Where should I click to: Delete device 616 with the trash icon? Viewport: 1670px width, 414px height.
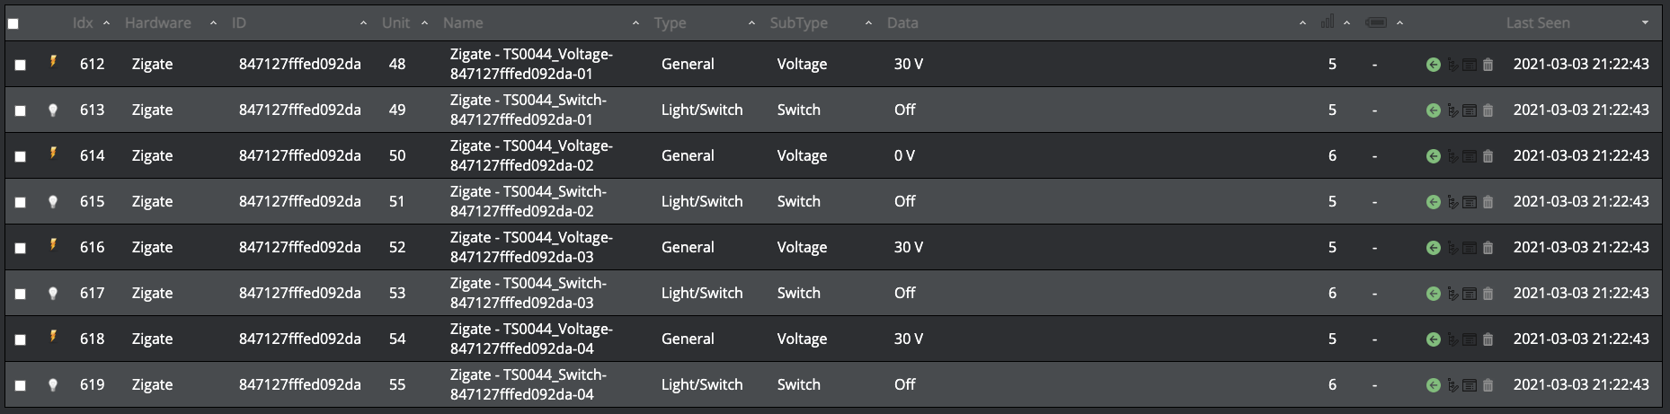point(1488,248)
